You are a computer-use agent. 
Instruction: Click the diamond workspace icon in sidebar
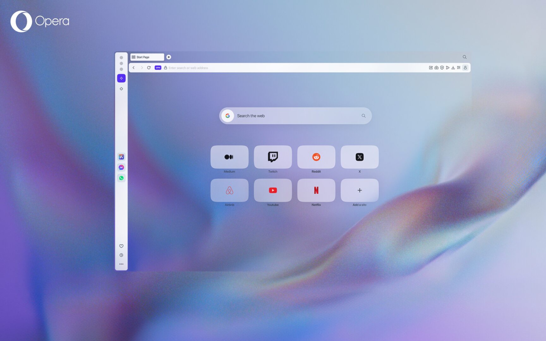pyautogui.click(x=121, y=89)
